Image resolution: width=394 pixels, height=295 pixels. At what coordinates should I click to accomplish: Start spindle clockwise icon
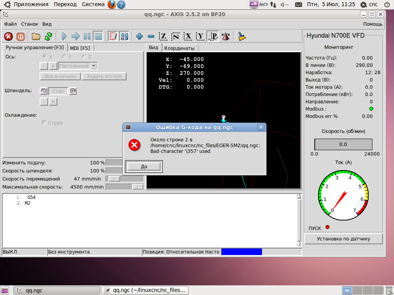click(x=73, y=91)
